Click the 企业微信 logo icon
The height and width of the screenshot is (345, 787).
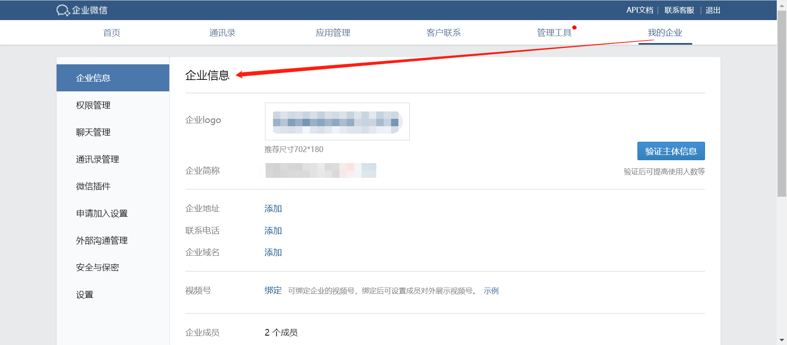(63, 10)
